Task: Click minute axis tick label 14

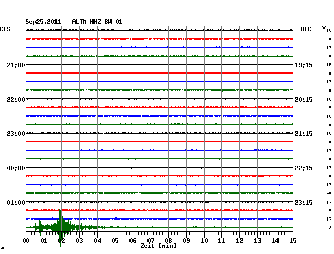Action: [275, 241]
